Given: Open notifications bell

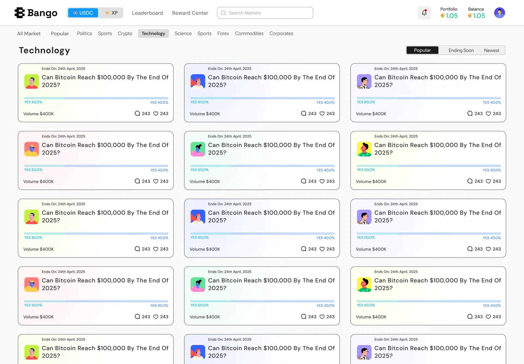Looking at the screenshot, I should pyautogui.click(x=424, y=13).
